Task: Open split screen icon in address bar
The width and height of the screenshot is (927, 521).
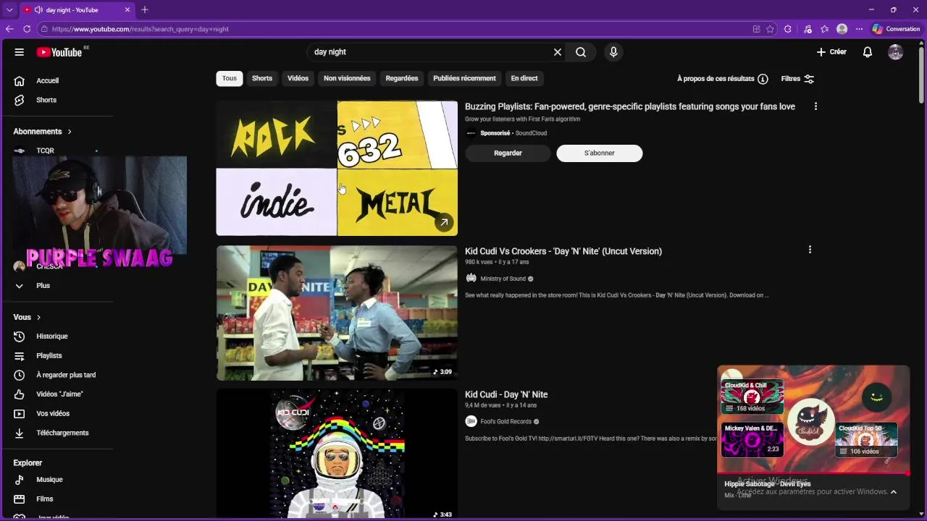Action: pos(756,29)
